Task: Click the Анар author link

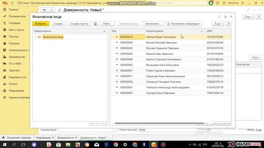Action: coord(259,130)
